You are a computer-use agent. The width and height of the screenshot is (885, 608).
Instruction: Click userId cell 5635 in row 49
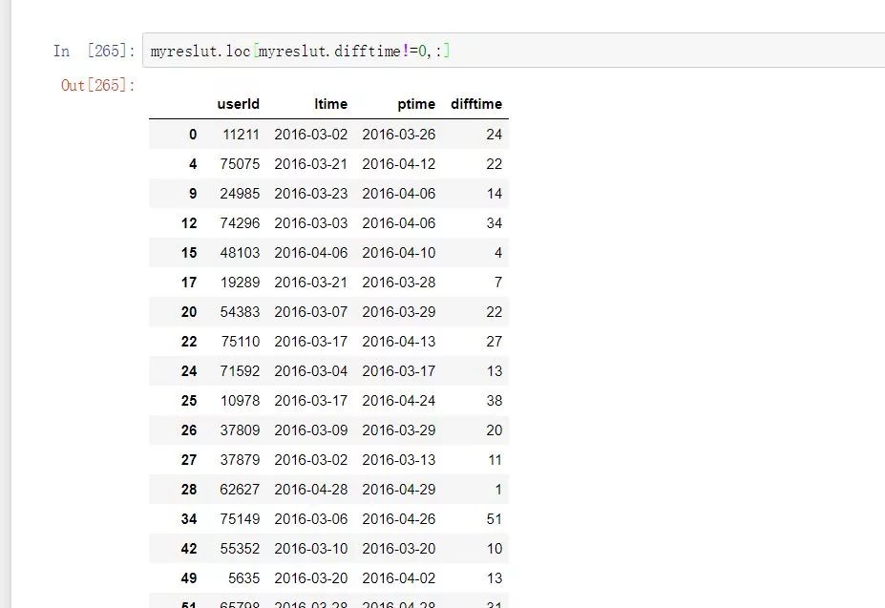(x=243, y=578)
